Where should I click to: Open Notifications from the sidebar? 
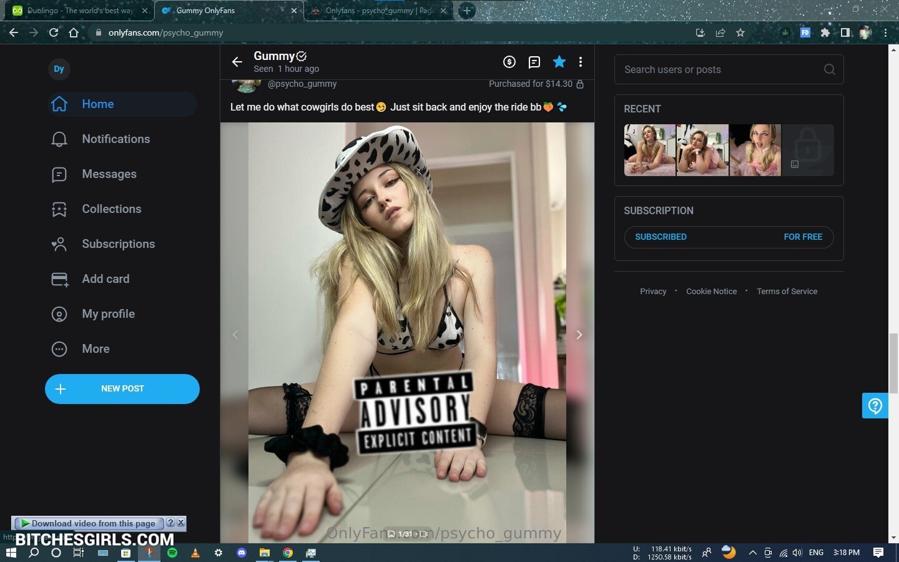point(115,139)
